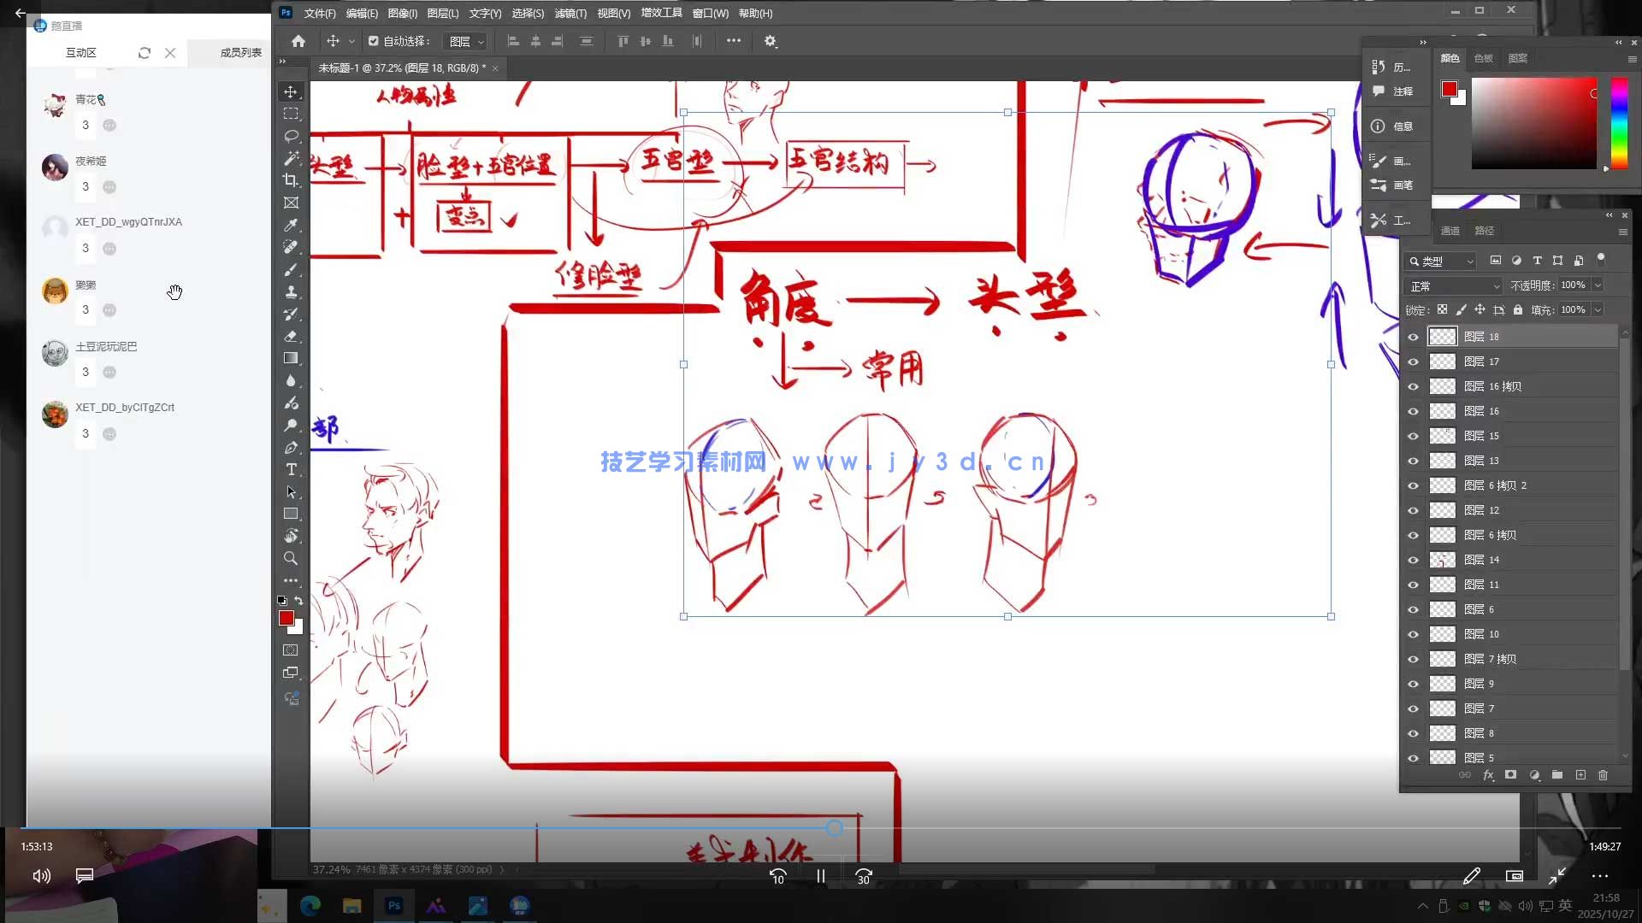Switch to the 色板 tab
This screenshot has height=923, width=1642.
1484,58
